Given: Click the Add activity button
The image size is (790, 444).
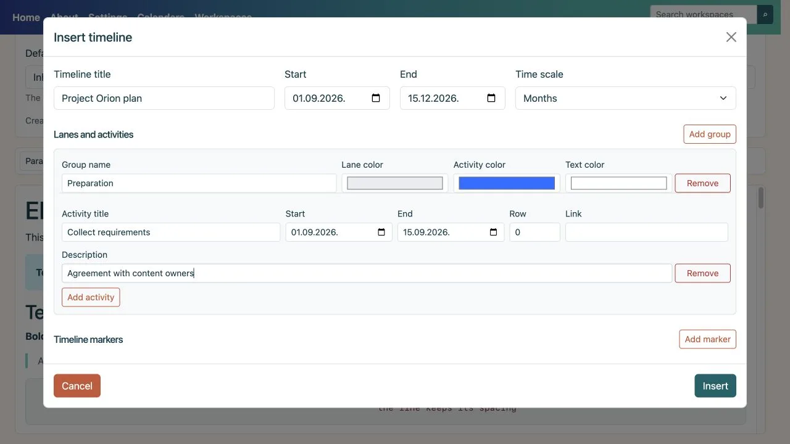Looking at the screenshot, I should click(91, 297).
